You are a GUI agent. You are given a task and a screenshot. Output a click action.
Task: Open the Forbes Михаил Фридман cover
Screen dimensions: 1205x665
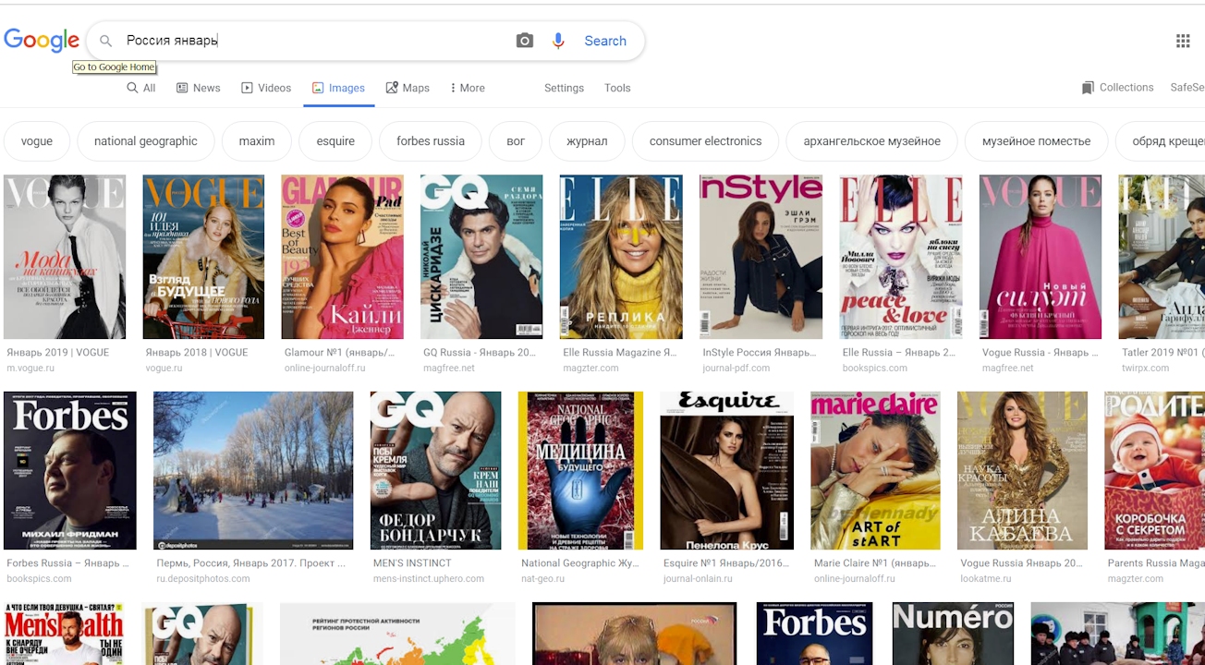[70, 470]
